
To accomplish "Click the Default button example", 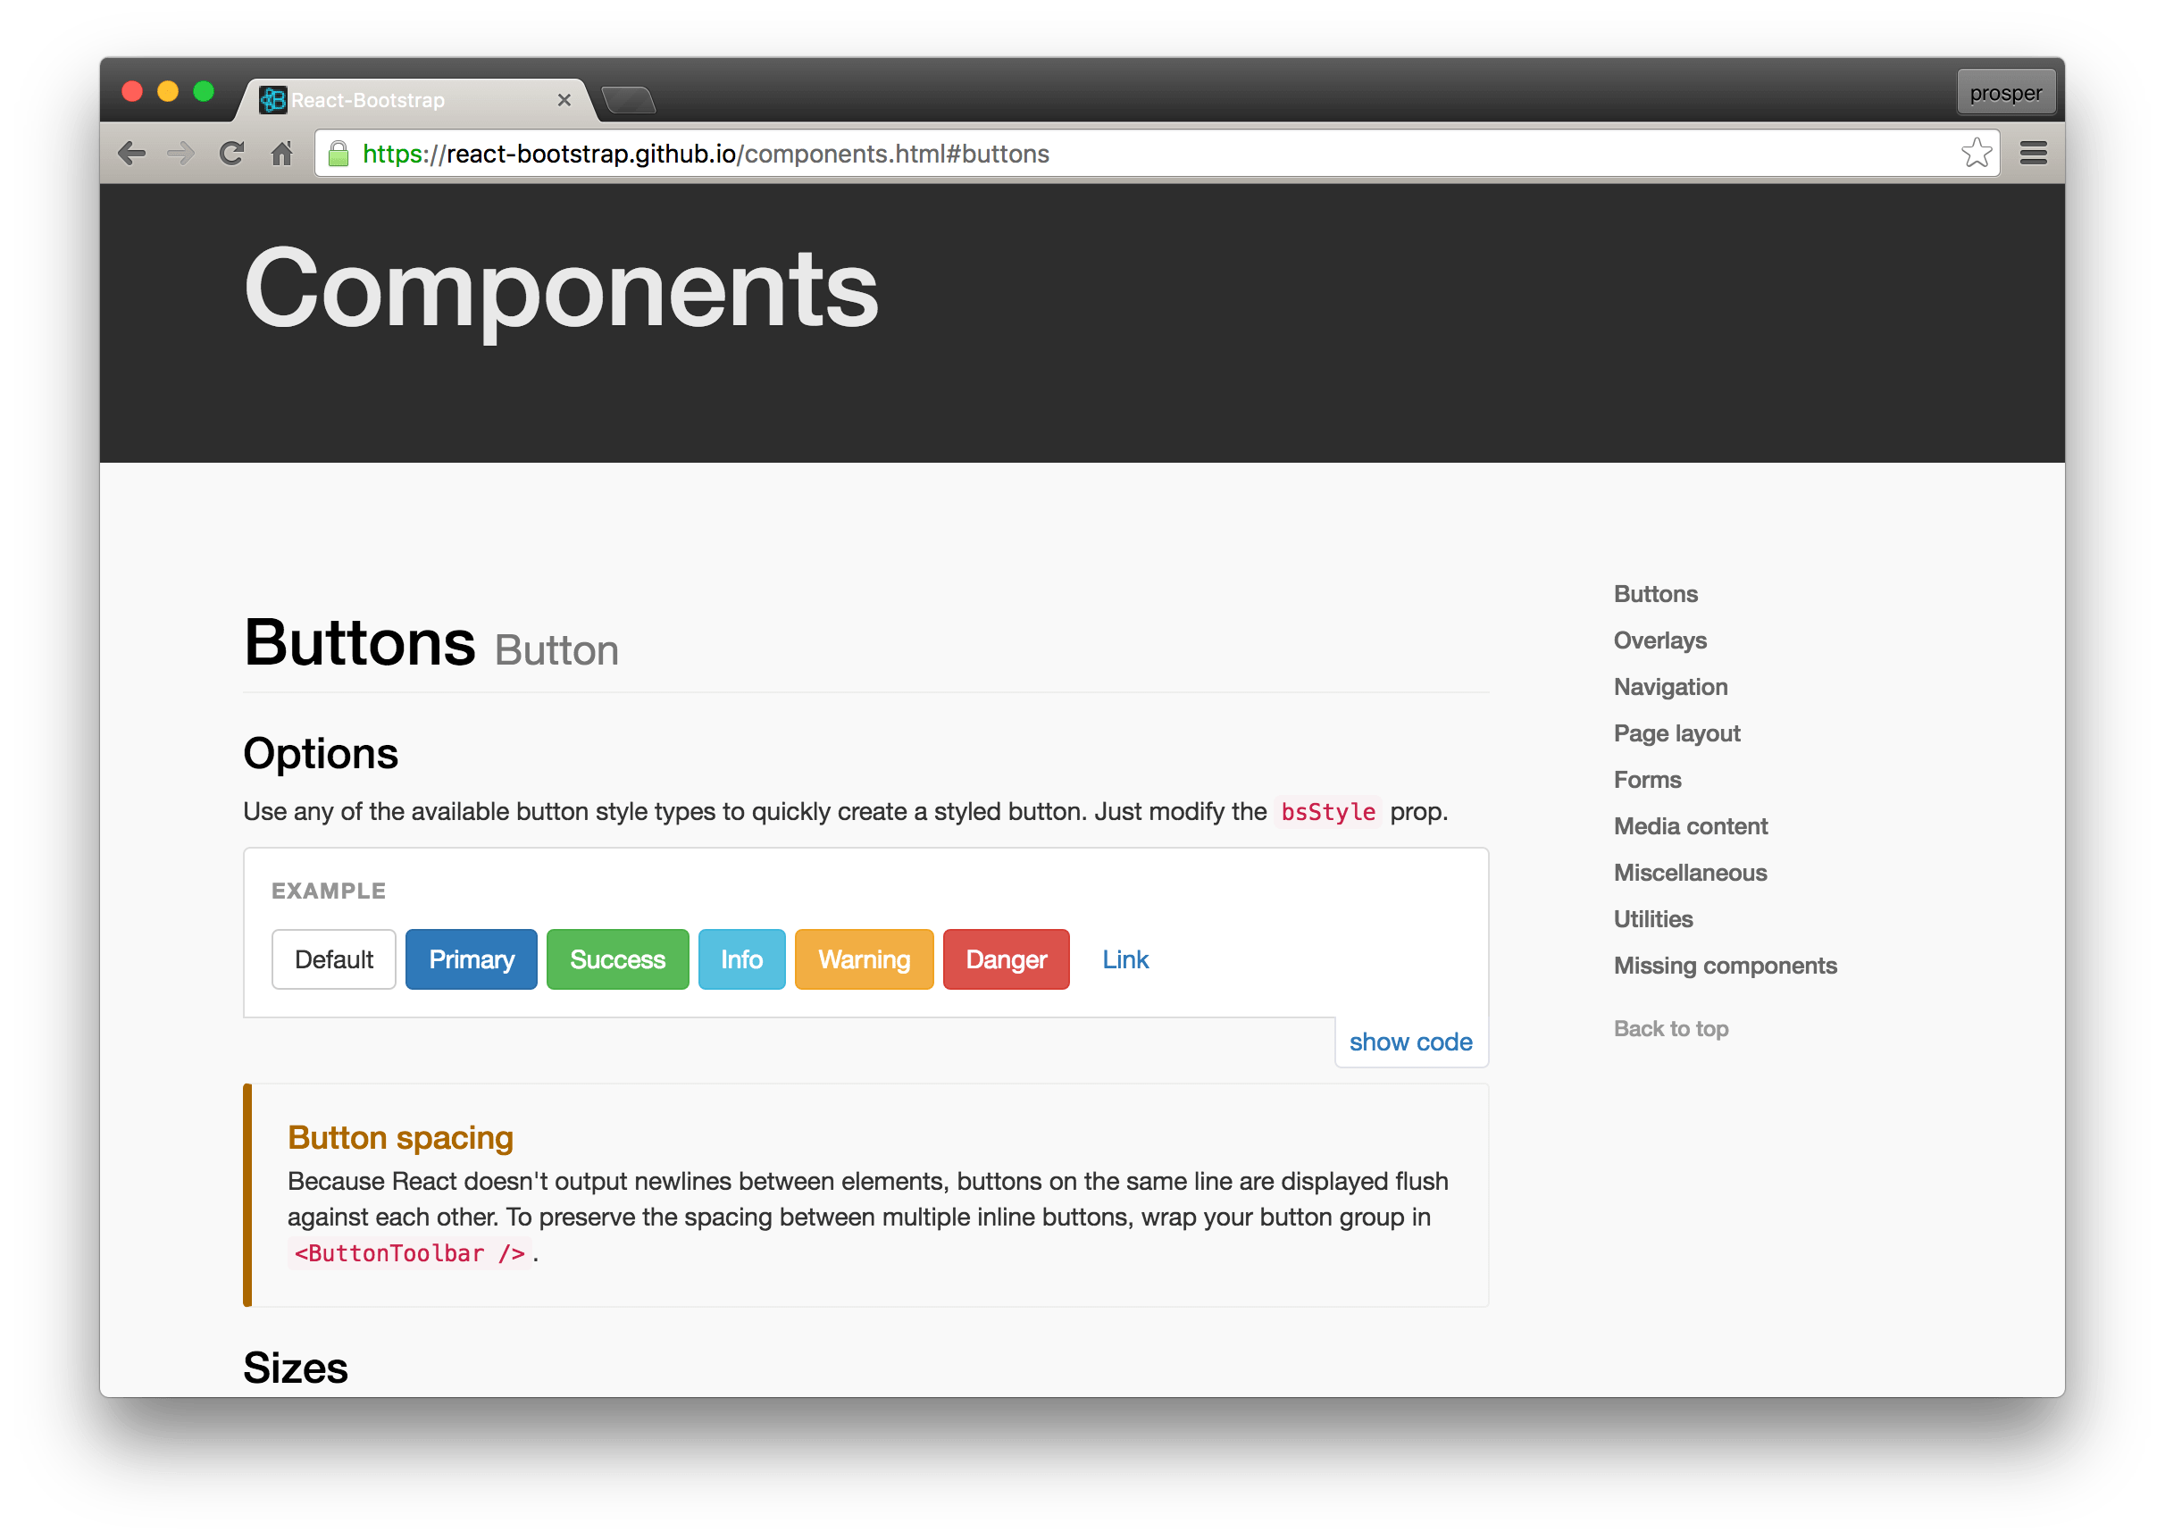I will pos(334,958).
